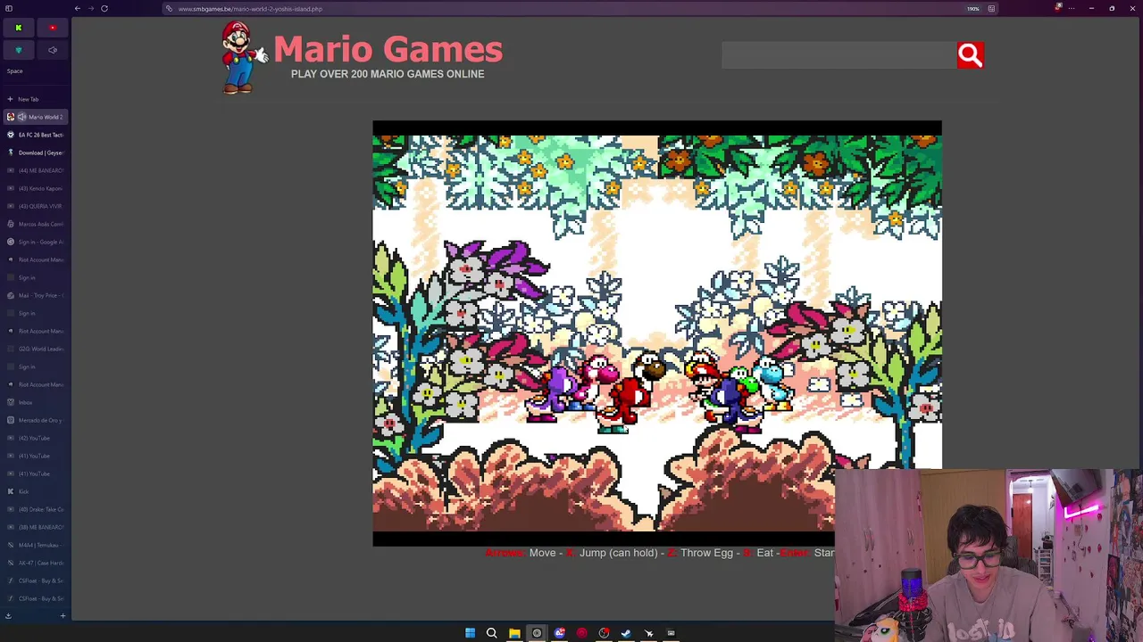Open the 190% page zoom indicator
This screenshot has width=1143, height=642.
pyautogui.click(x=972, y=9)
